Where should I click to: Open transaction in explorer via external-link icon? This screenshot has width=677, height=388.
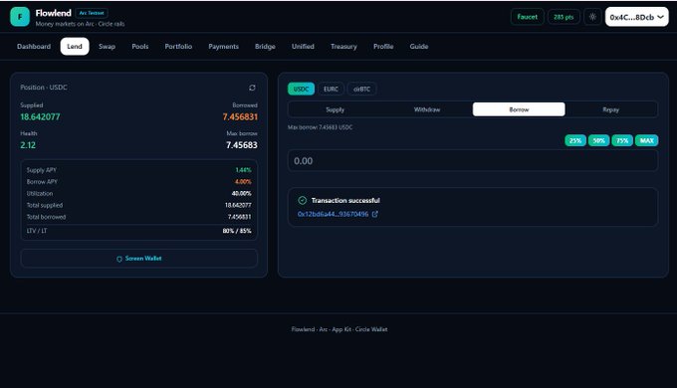(x=375, y=214)
